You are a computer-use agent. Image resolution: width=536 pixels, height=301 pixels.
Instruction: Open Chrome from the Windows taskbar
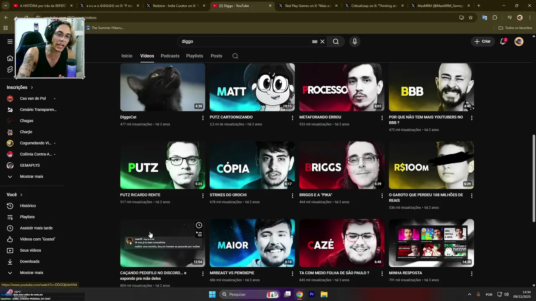pyautogui.click(x=299, y=294)
